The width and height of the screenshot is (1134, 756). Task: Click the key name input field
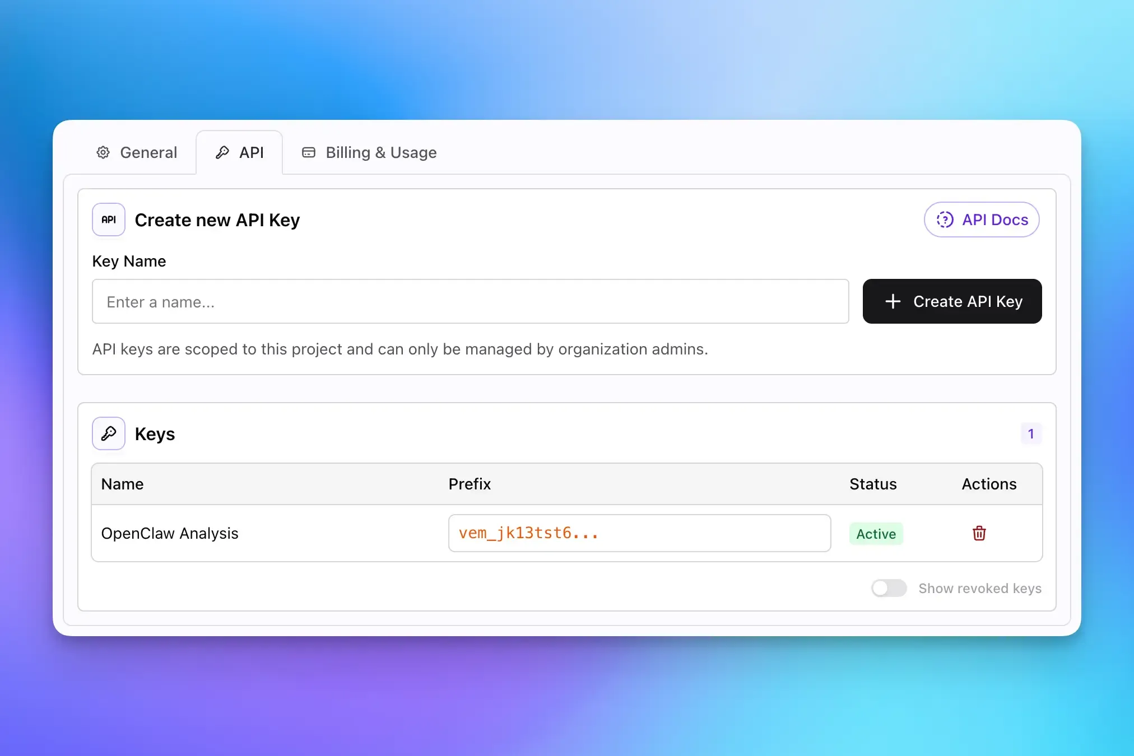(471, 301)
